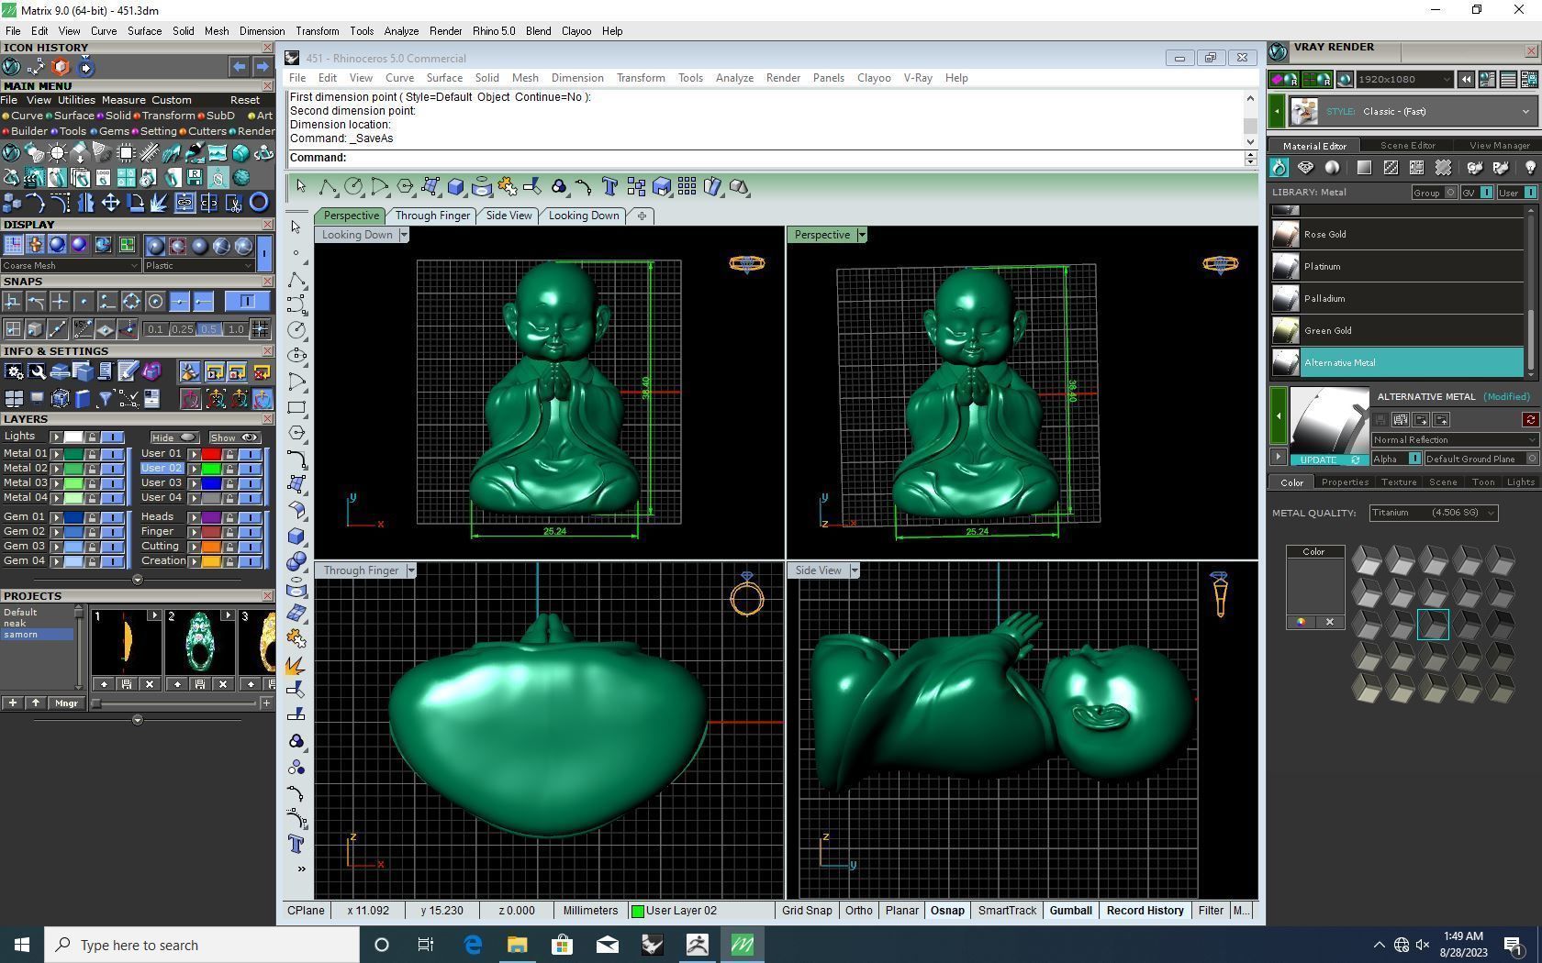Switch to the Scene Editor tab

pyautogui.click(x=1407, y=146)
